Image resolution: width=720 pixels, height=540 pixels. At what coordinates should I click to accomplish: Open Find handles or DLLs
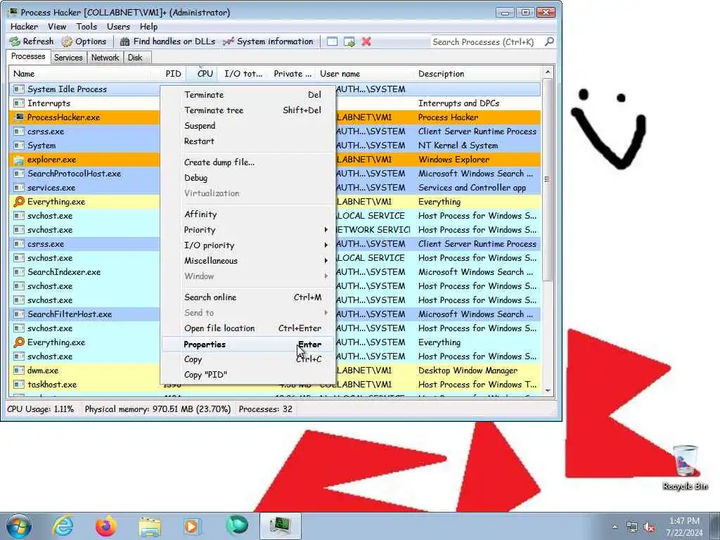coord(167,41)
